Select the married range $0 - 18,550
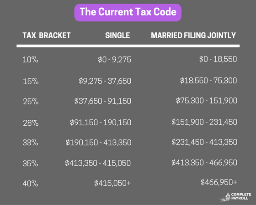The width and height of the screenshot is (256, 205). click(x=218, y=59)
